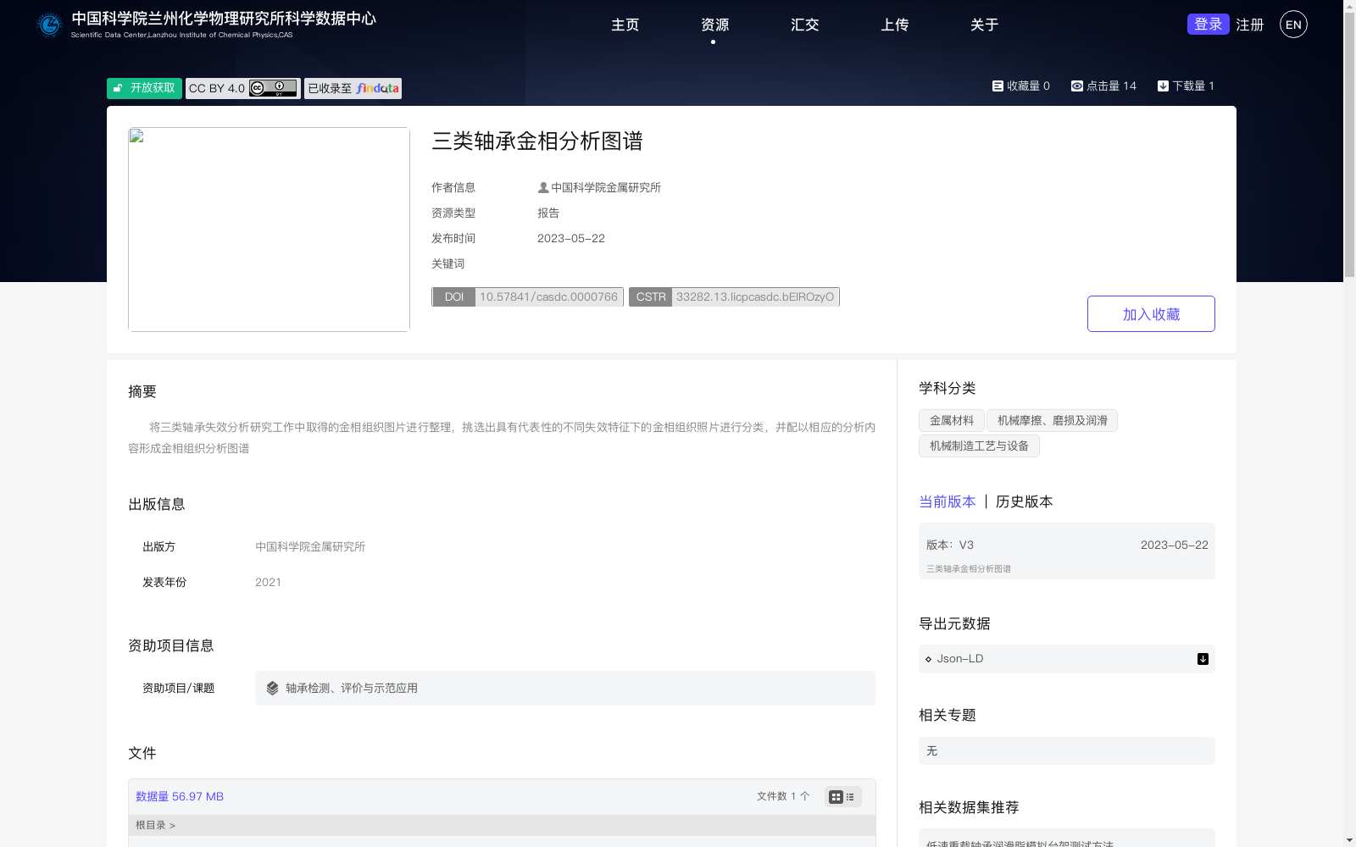Viewport: 1356px width, 847px height.
Task: Click the 金属材料 subject tag
Action: (x=952, y=420)
